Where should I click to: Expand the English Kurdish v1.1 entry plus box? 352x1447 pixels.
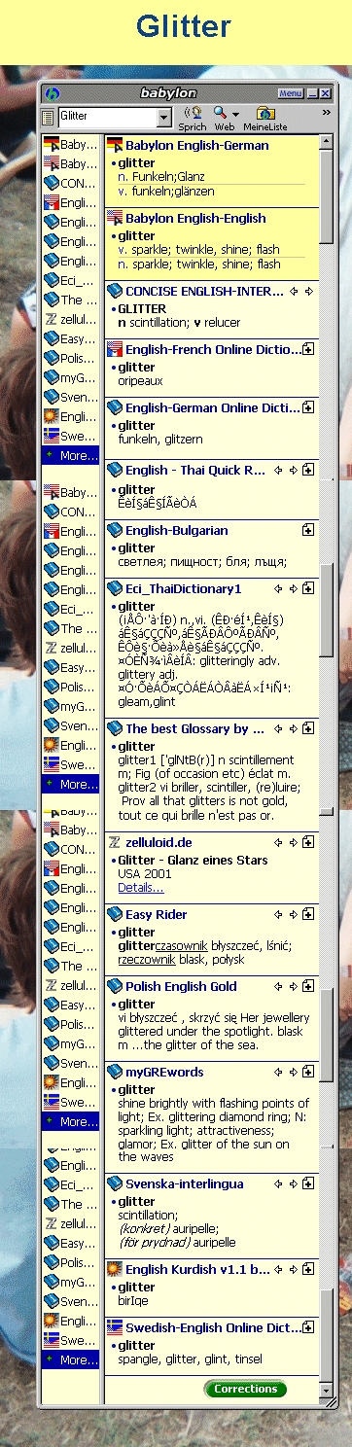[308, 1270]
